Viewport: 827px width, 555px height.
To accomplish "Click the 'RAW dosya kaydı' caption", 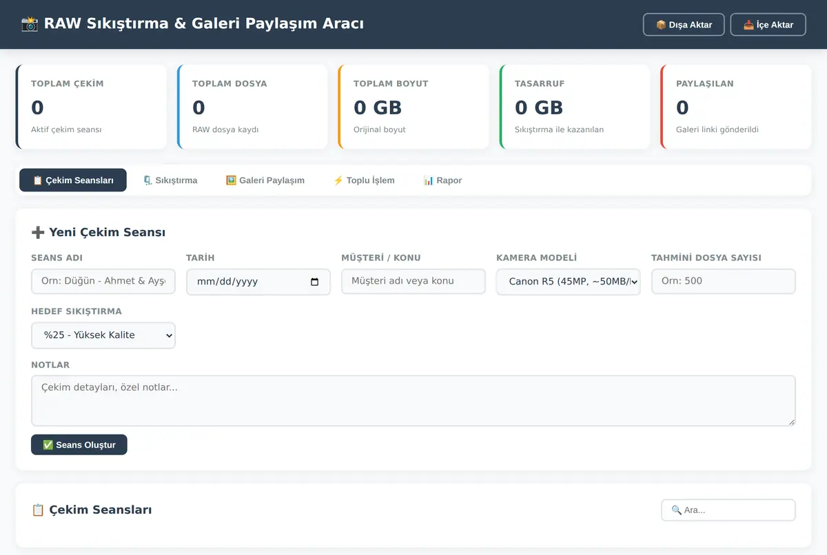I will (225, 129).
